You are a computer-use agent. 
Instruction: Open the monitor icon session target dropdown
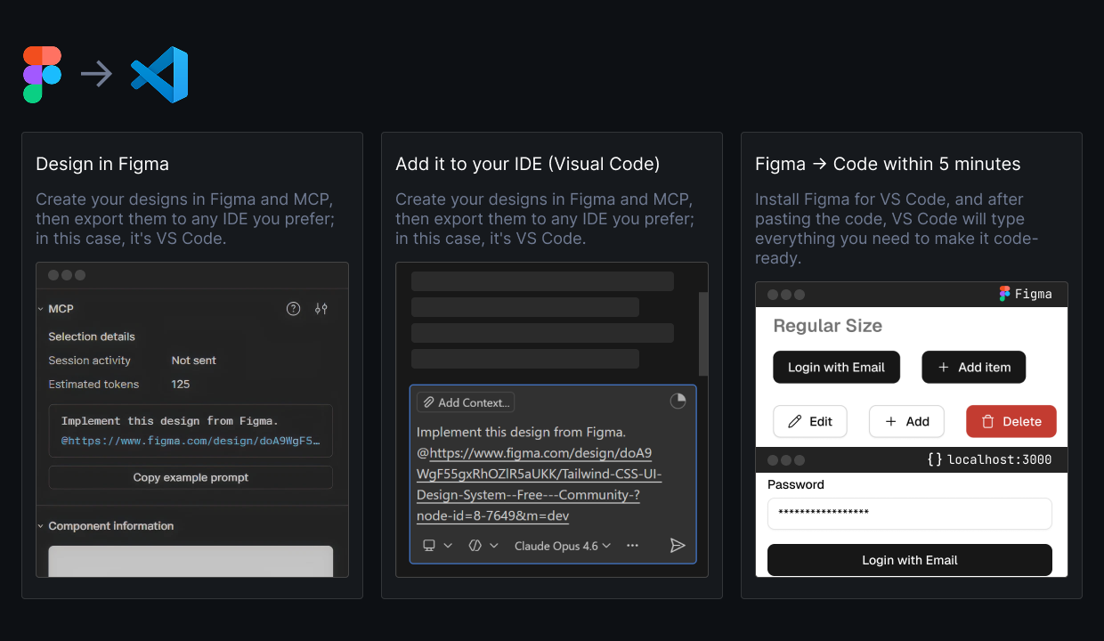pyautogui.click(x=437, y=546)
